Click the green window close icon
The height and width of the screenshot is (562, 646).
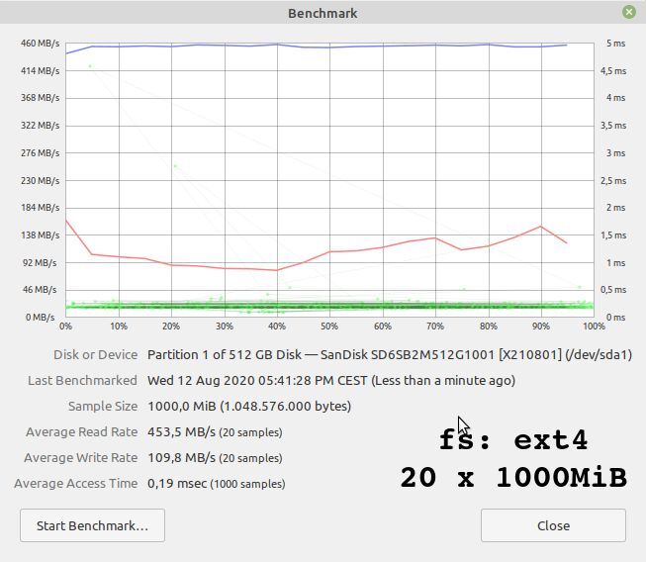click(629, 12)
